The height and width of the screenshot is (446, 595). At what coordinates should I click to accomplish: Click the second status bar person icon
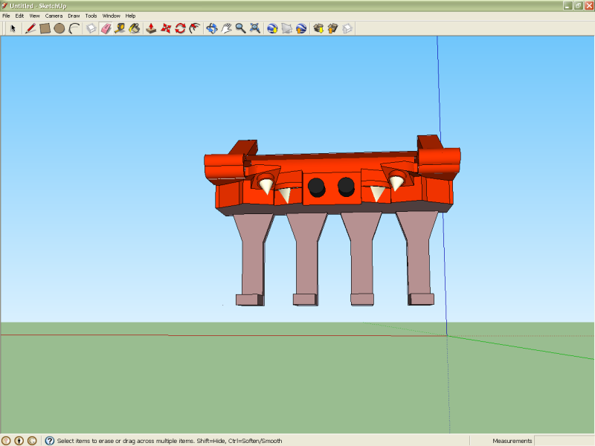tap(19, 441)
